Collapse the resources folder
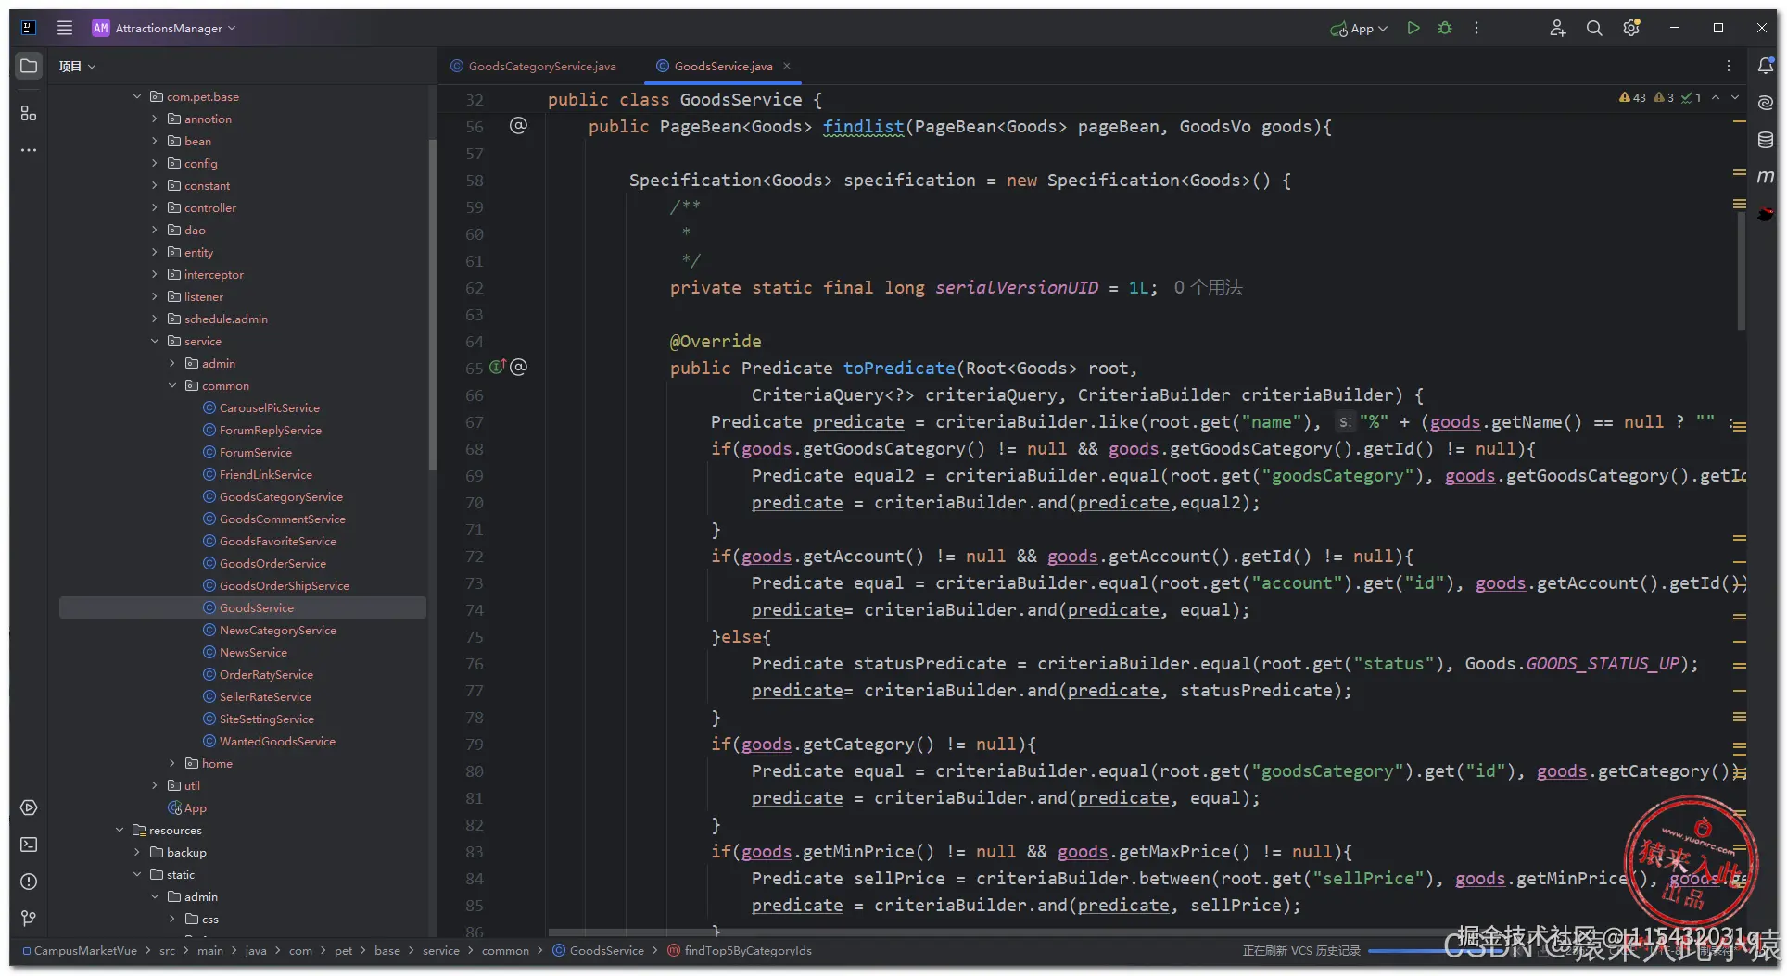The height and width of the screenshot is (976, 1787). (120, 830)
